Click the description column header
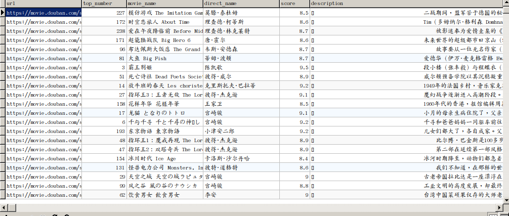Screen dimensions: 509x216 click(x=406, y=4)
